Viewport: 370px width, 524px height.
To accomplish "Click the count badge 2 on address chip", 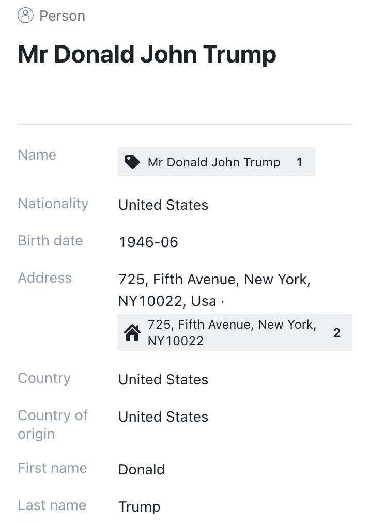I will tap(336, 332).
